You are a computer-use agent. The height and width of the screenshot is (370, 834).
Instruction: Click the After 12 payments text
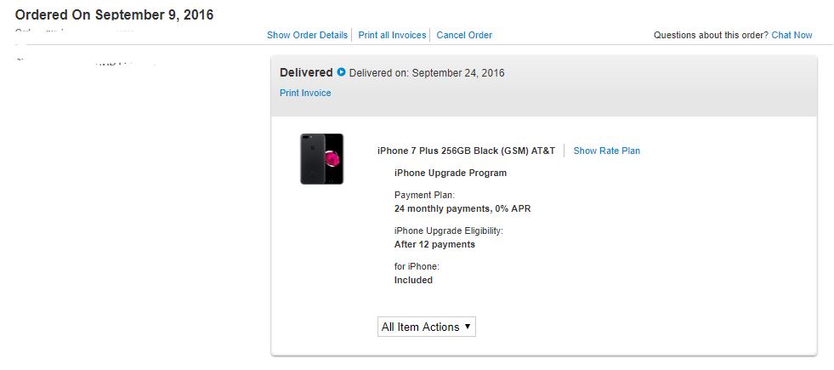434,244
